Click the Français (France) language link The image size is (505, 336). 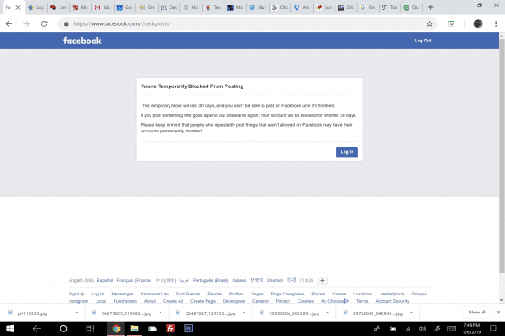click(x=134, y=280)
